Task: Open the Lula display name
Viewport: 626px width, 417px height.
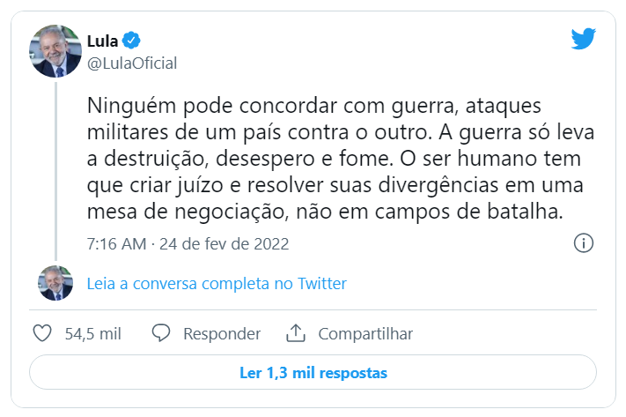Action: pos(103,41)
